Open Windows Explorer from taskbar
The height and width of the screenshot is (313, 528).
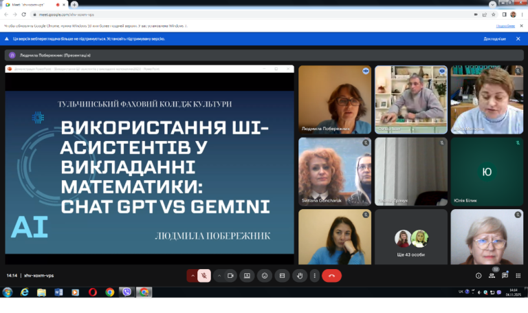41,292
